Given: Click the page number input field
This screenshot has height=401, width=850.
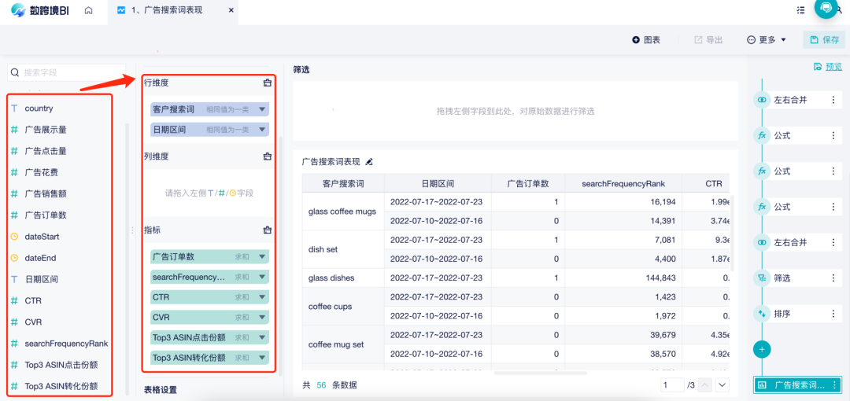Looking at the screenshot, I should click(672, 385).
